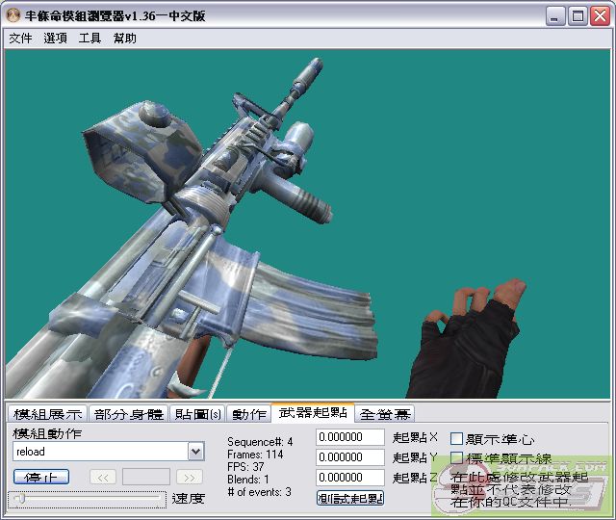This screenshot has width=616, height=520.
Task: Click the 'Sequence#: 4' text
Action: point(260,442)
